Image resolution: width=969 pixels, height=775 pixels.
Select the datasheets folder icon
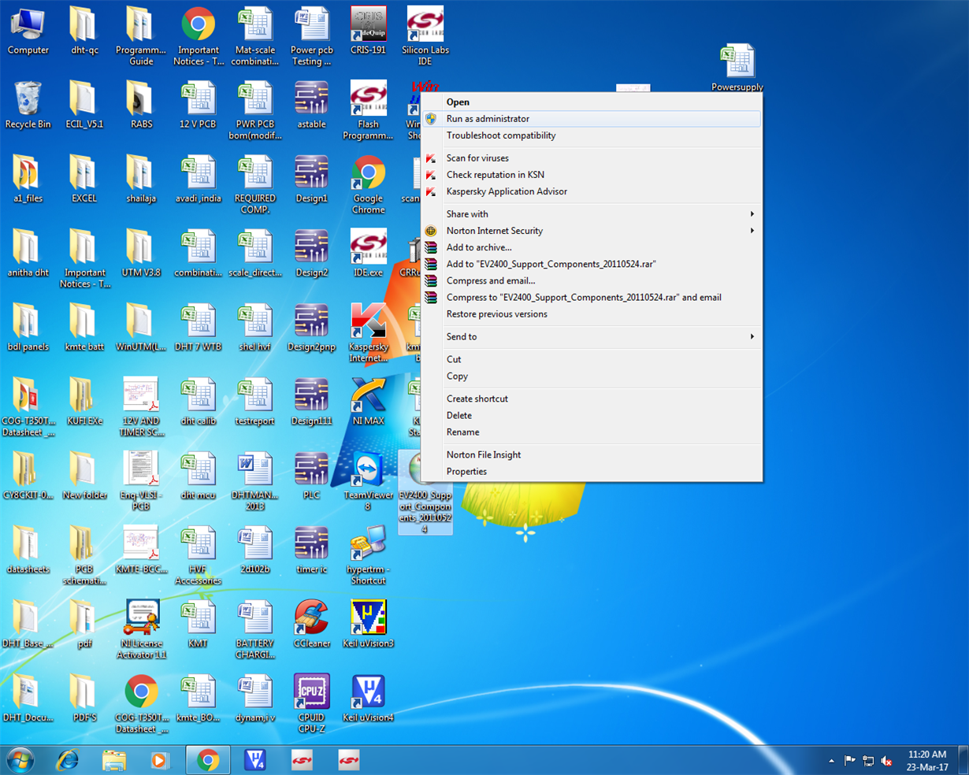(x=28, y=551)
